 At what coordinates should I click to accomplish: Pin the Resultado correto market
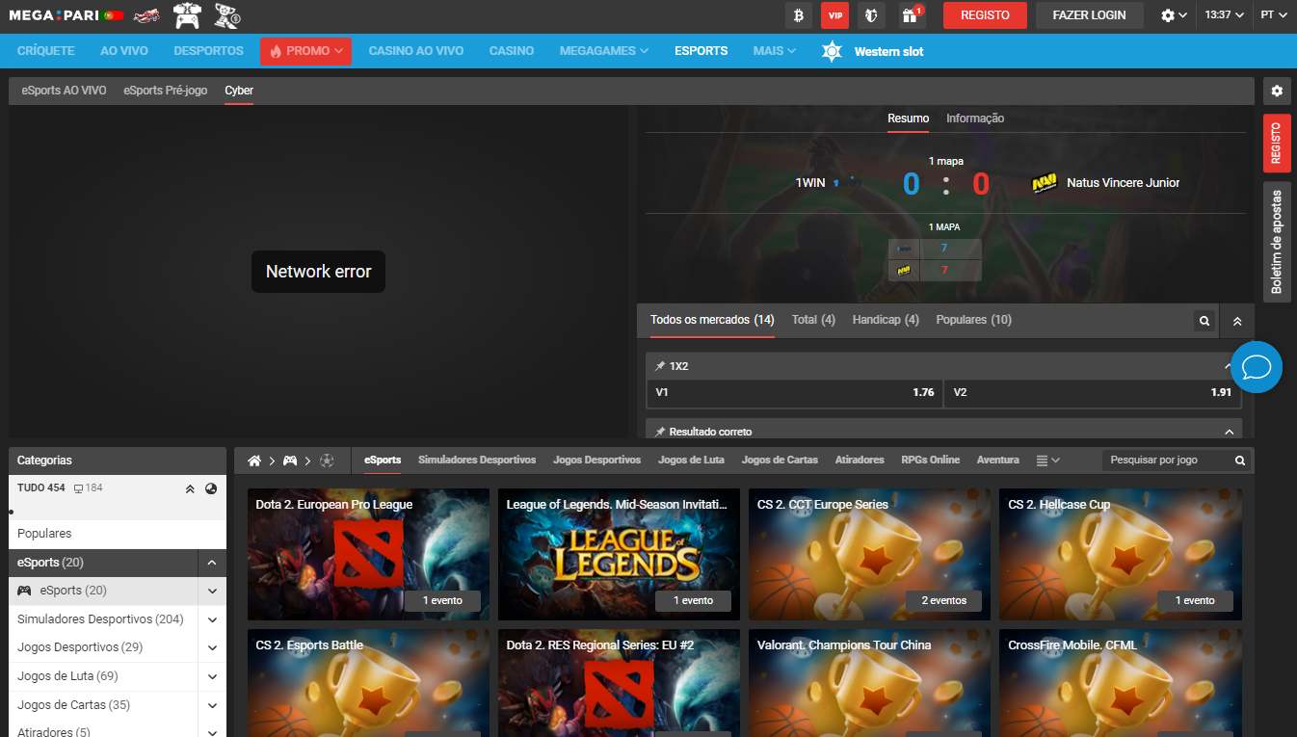[x=660, y=432]
